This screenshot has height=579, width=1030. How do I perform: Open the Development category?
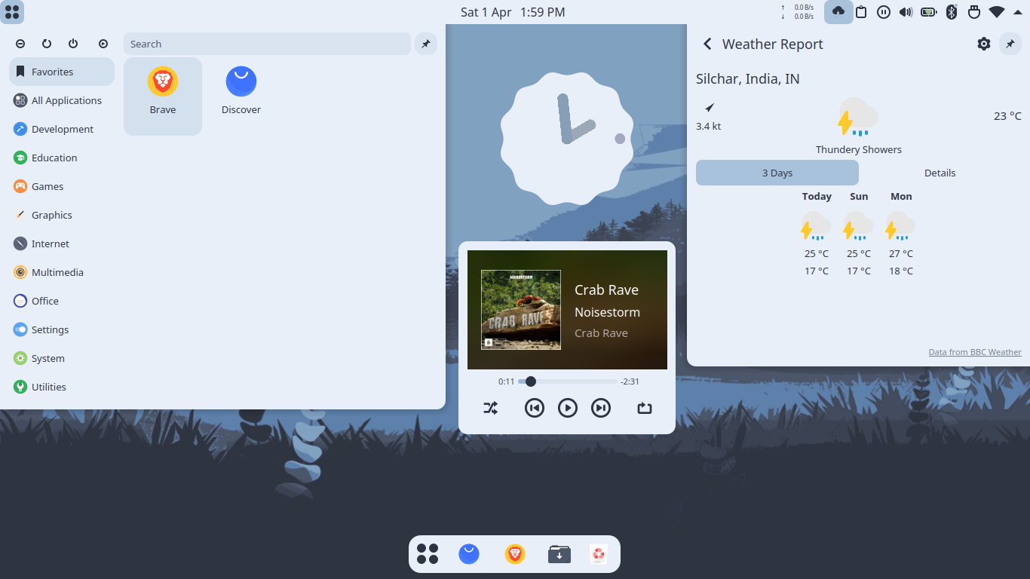tap(62, 129)
